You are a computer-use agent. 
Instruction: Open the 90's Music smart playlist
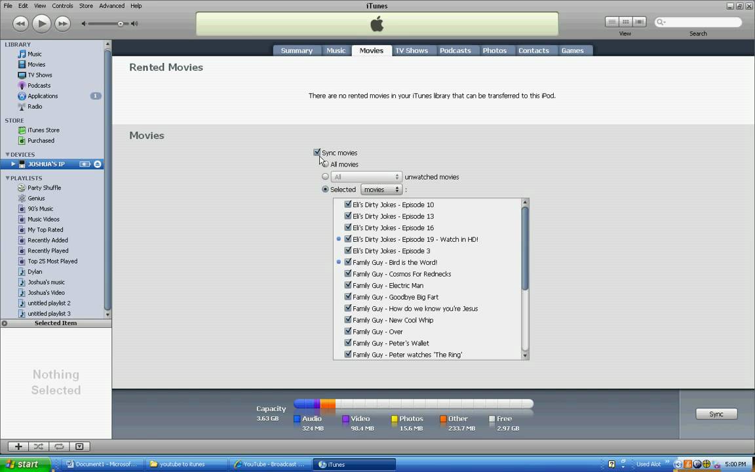tap(40, 209)
